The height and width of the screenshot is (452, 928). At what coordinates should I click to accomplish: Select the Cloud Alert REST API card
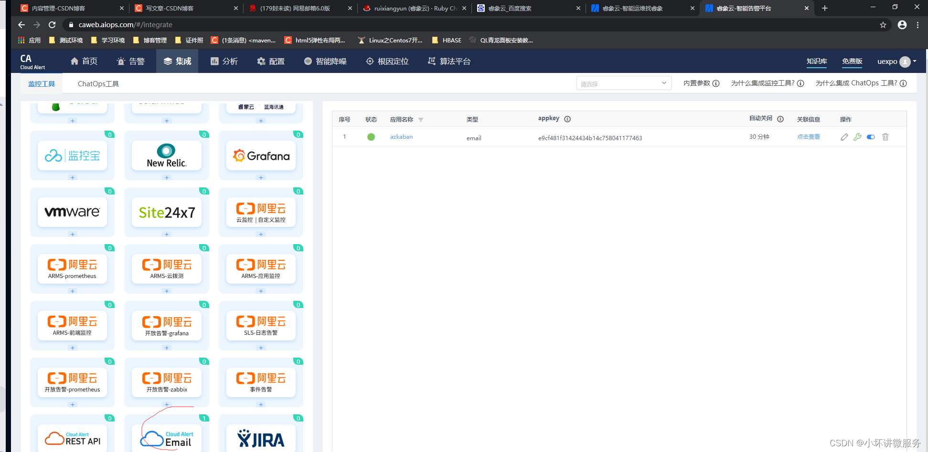tap(72, 438)
